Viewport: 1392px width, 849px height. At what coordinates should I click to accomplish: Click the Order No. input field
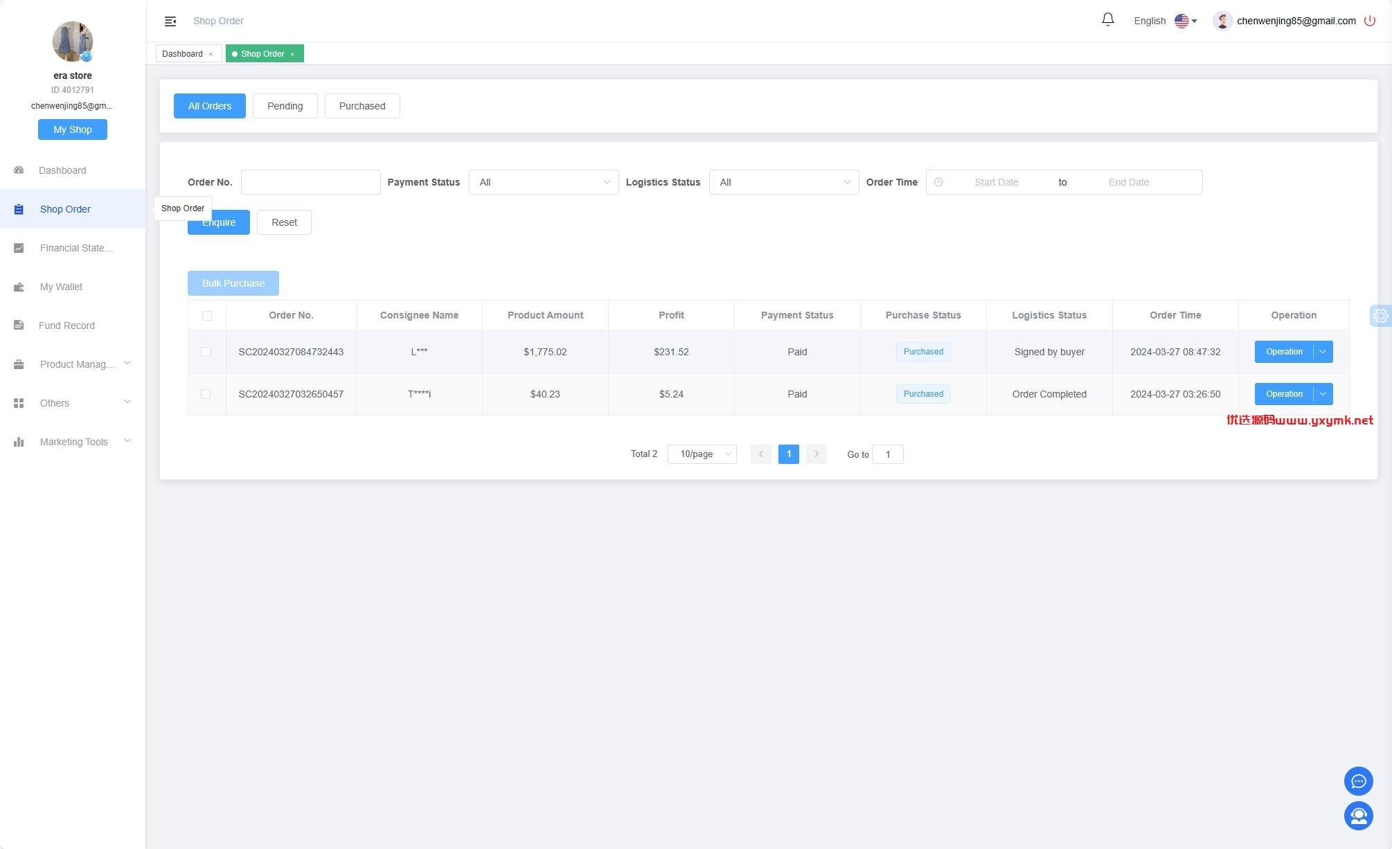click(x=310, y=182)
